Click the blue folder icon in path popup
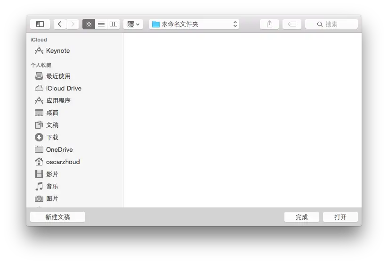The height and width of the screenshot is (264, 388). 156,24
